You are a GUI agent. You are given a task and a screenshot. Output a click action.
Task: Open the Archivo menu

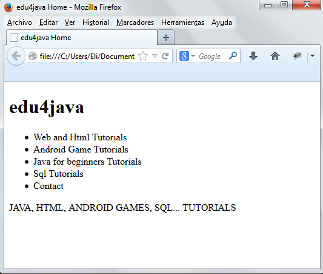click(19, 22)
